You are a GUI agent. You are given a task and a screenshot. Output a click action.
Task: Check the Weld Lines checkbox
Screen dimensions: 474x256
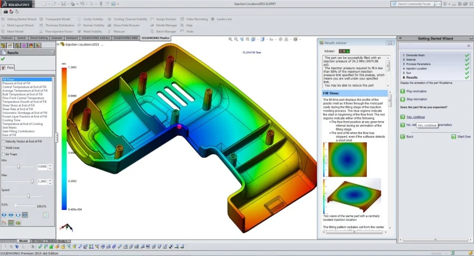coord(3,148)
